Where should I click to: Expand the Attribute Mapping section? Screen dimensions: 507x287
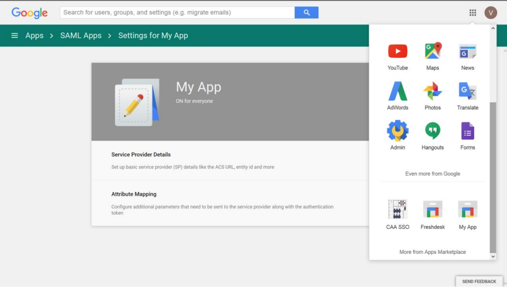230,203
